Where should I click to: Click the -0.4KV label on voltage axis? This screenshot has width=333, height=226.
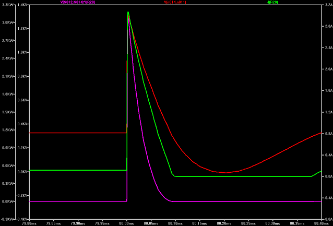[x=22, y=219]
